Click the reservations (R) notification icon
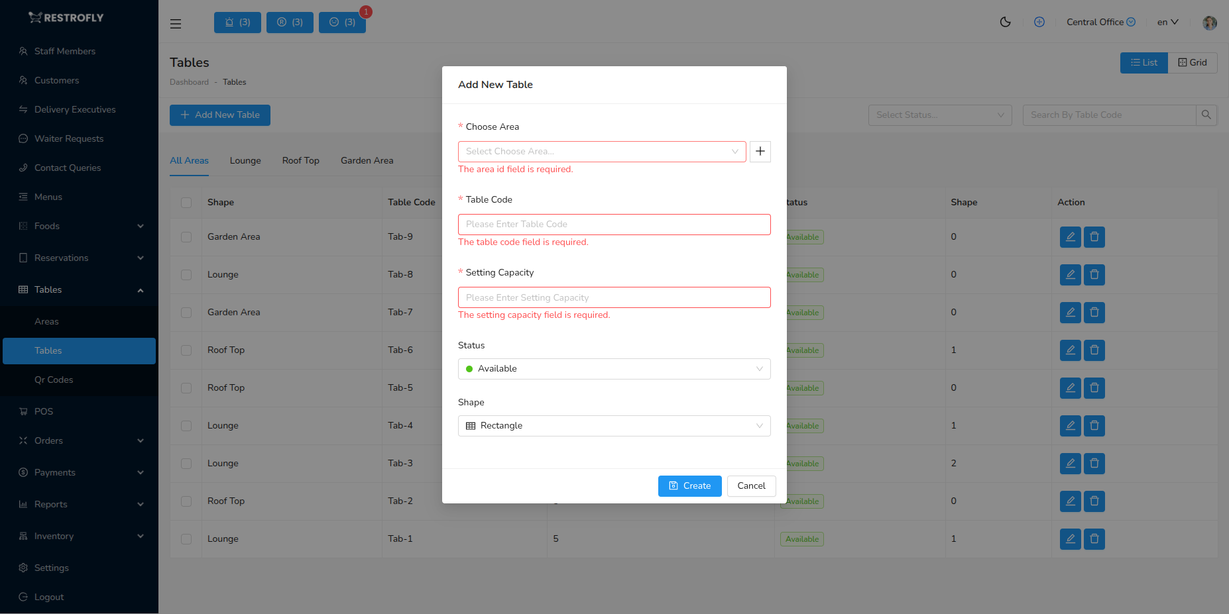The image size is (1229, 614). [290, 22]
